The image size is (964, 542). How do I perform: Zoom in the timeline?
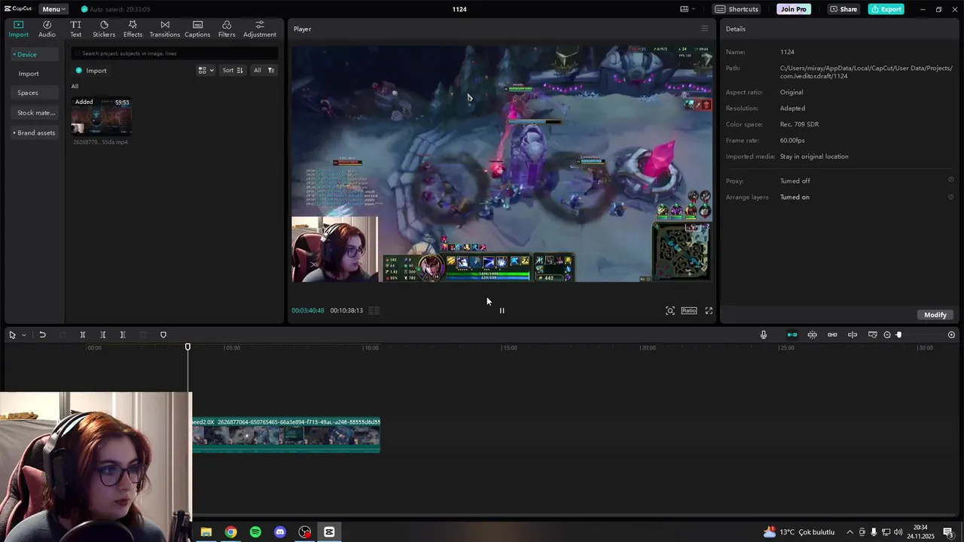951,335
